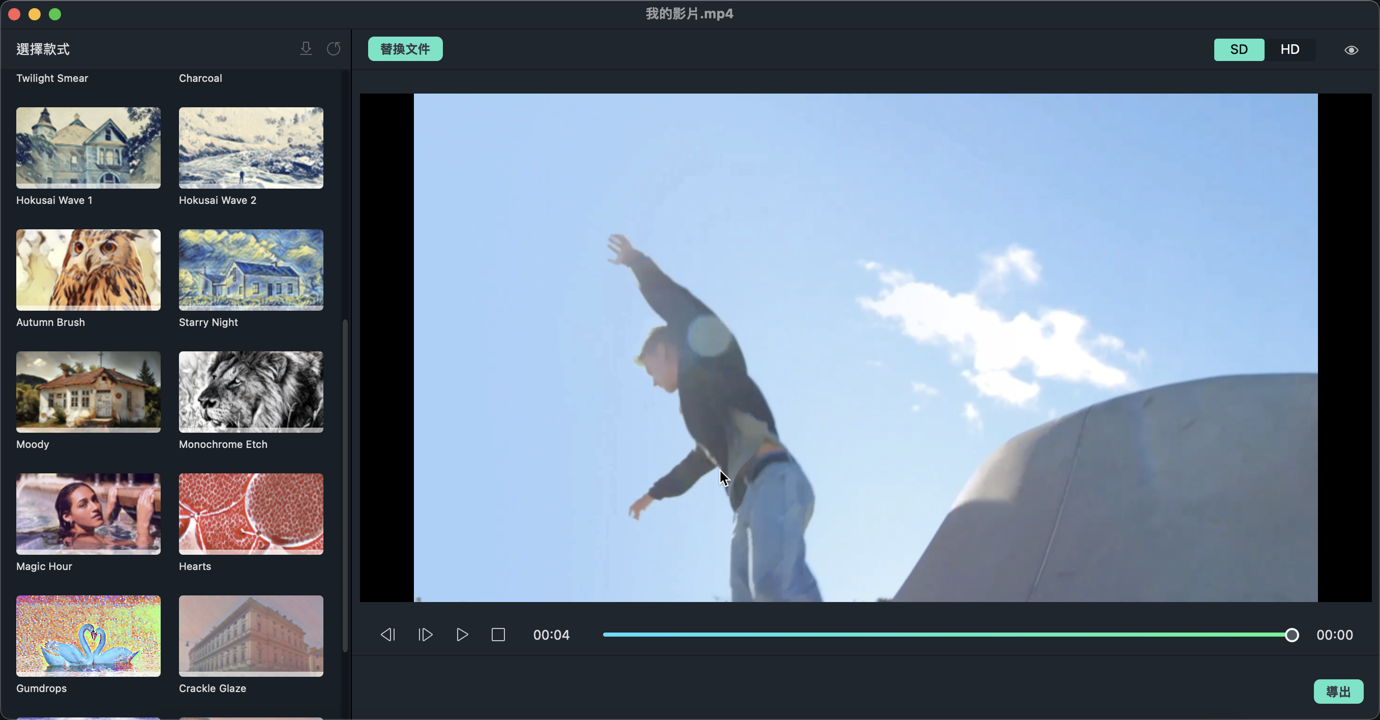
Task: Close the window with red button
Action: pyautogui.click(x=14, y=14)
